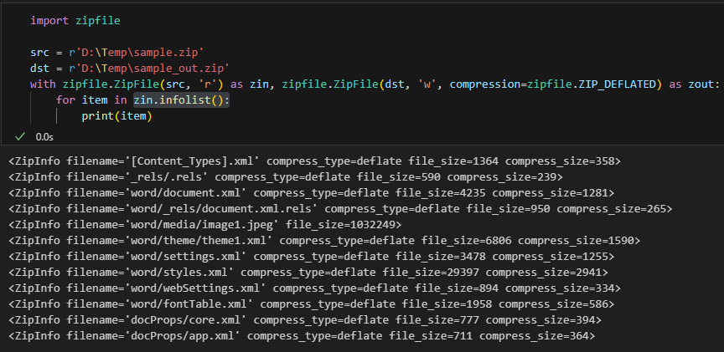Click output line for 'word/document.xml'
This screenshot has width=724, height=352.
click(312, 193)
